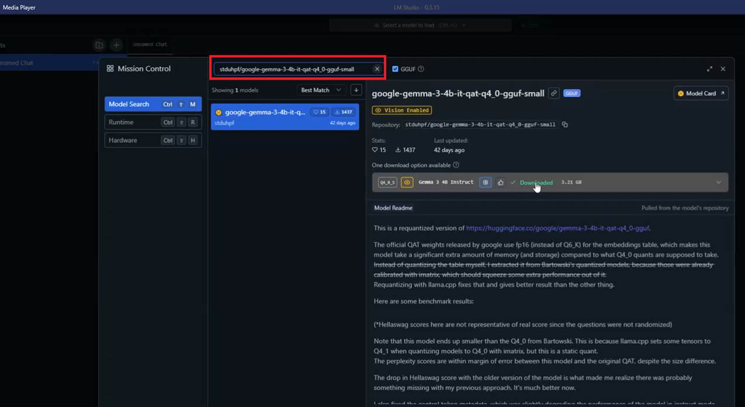The image size is (745, 407).
Task: Click the 42 days ago last updated text
Action: point(449,150)
